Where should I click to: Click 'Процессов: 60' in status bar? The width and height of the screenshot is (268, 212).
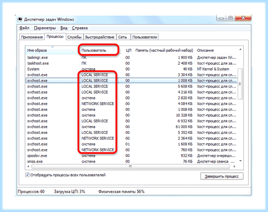point(31,191)
